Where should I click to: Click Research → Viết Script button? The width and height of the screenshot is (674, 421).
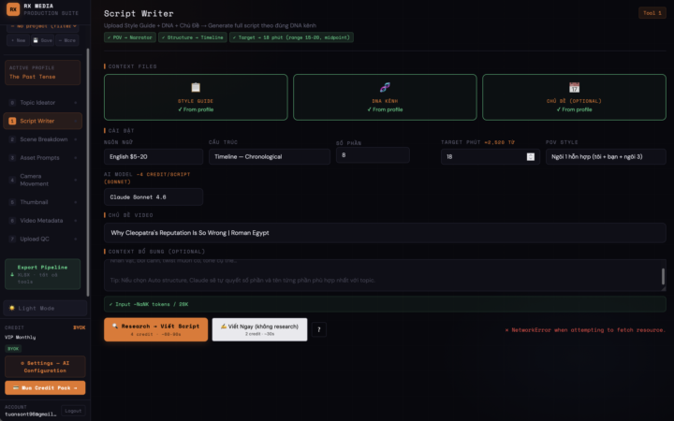pos(155,329)
